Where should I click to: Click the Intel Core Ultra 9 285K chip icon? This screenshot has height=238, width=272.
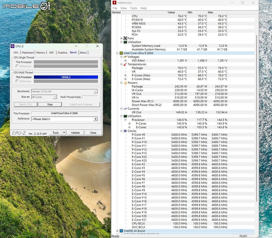[121, 53]
